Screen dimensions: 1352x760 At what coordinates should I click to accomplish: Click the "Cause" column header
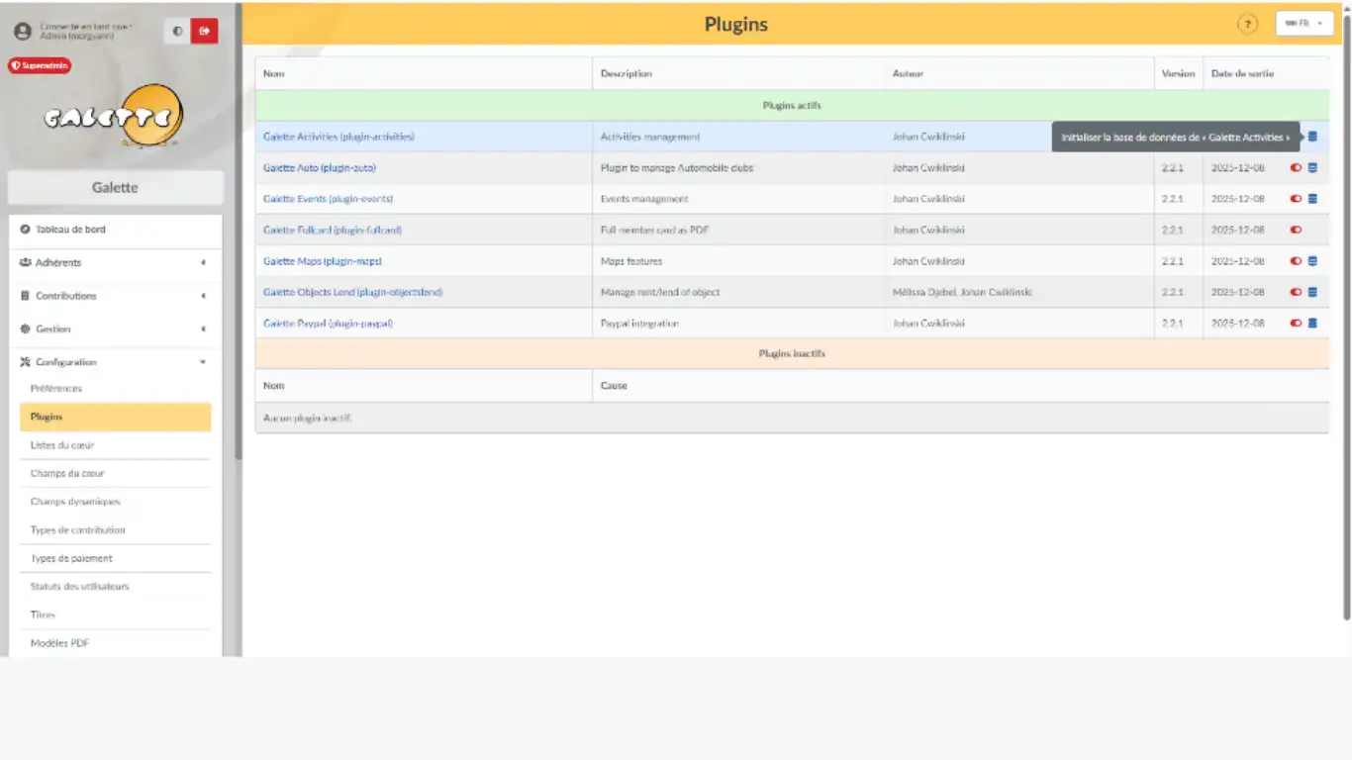614,386
